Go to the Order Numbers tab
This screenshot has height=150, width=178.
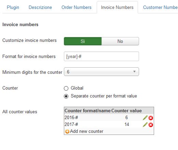point(77,7)
